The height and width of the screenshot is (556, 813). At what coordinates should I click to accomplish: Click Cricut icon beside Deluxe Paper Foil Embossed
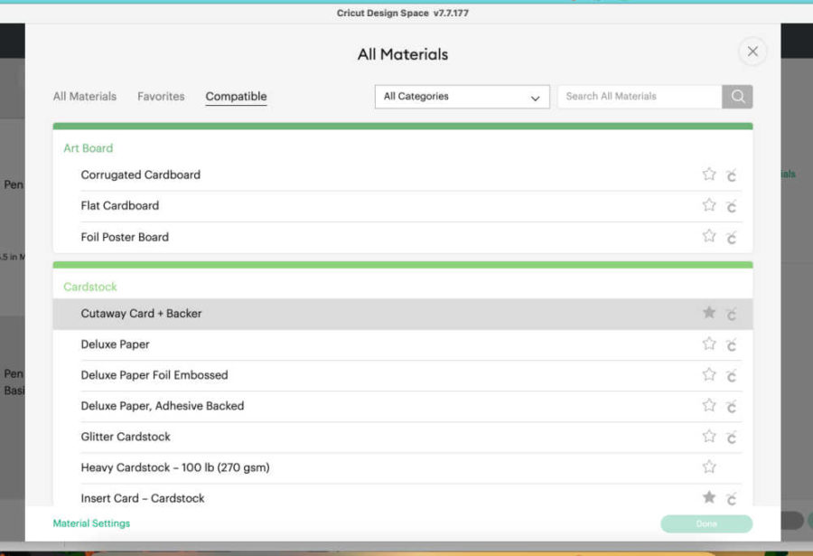click(x=731, y=375)
